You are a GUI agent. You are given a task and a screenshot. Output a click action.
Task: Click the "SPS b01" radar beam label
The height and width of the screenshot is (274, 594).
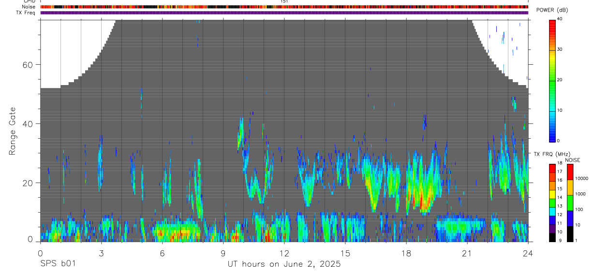coord(58,264)
